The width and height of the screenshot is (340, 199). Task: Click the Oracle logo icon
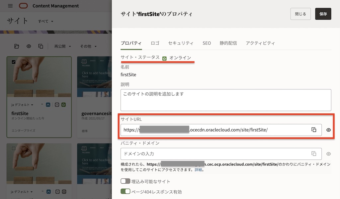point(24,6)
